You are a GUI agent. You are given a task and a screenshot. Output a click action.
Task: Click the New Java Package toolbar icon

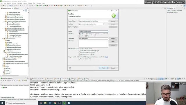click(x=59, y=6)
